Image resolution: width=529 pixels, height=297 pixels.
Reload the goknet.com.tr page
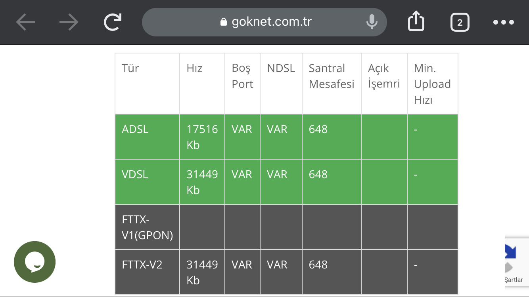[x=113, y=23]
